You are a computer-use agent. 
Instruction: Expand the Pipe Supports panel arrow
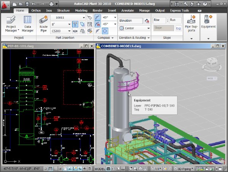coord(192,39)
